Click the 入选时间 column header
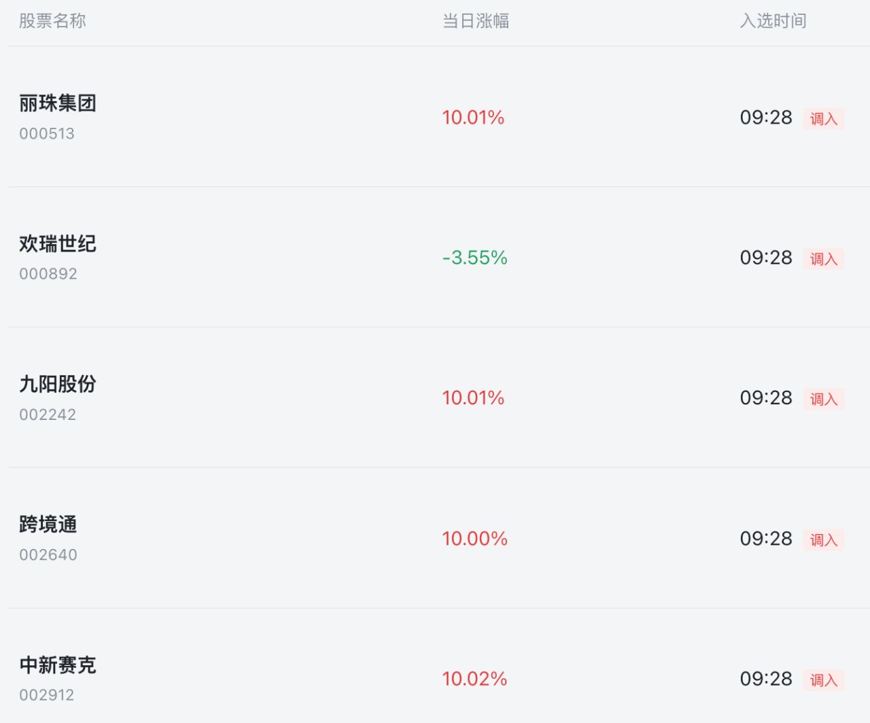Image resolution: width=870 pixels, height=723 pixels. click(x=773, y=21)
